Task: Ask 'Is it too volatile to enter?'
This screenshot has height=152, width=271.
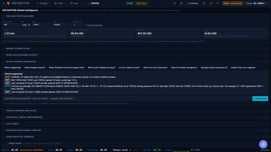Action: tap(129, 68)
